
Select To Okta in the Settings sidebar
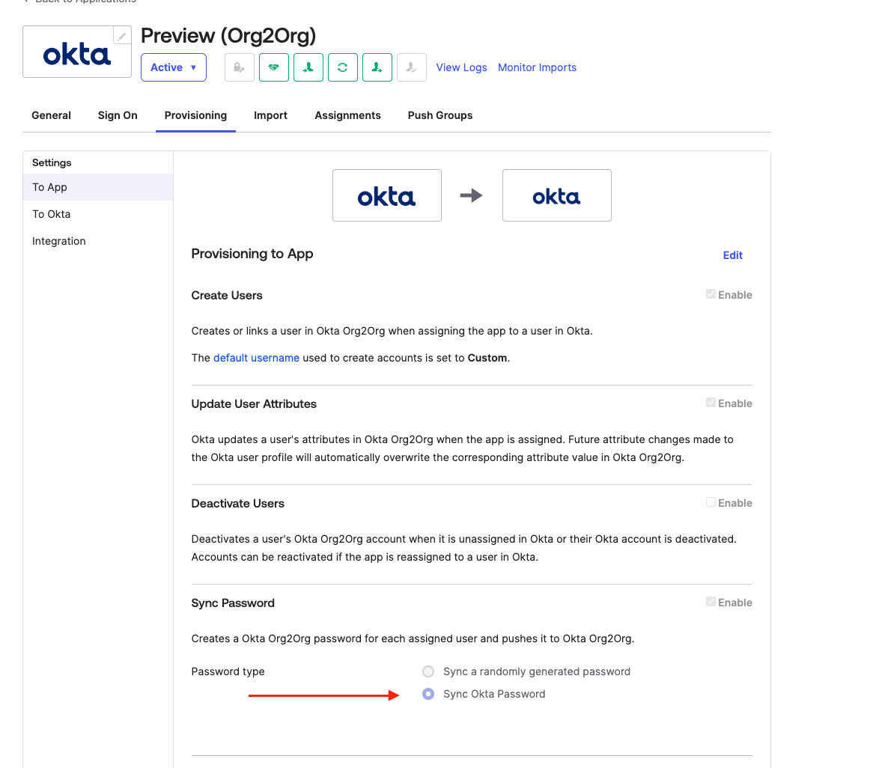[x=98, y=214]
